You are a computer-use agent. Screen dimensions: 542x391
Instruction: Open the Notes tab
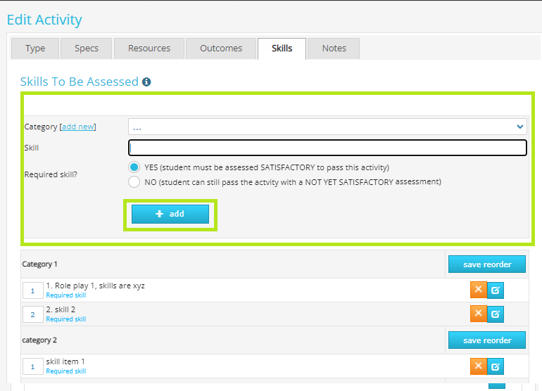pos(334,49)
